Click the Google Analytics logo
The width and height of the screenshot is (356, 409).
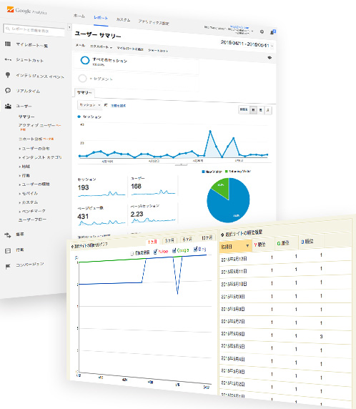click(x=27, y=11)
